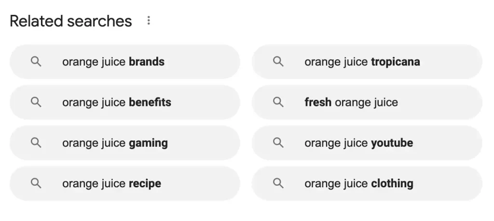Search for orange juice brands
The height and width of the screenshot is (221, 494).
(125, 62)
